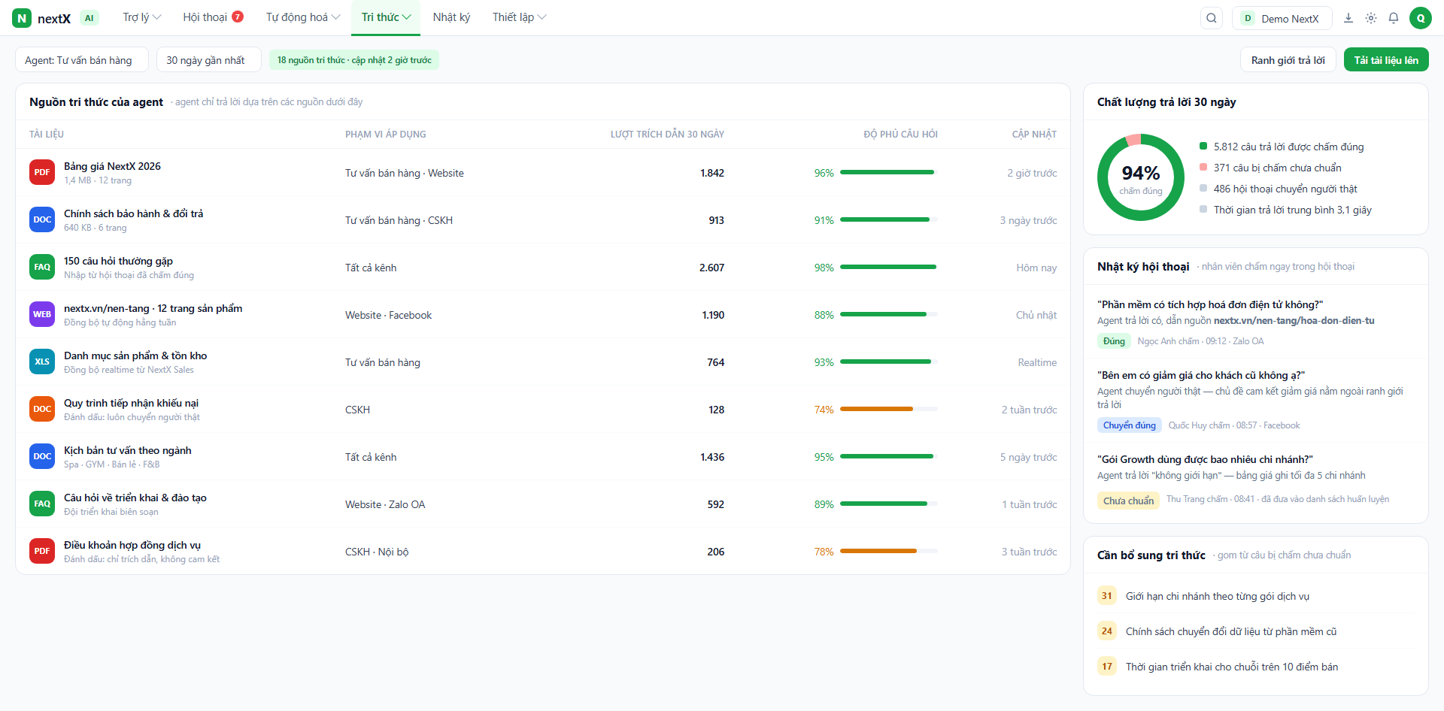Toggle the light/dark theme sun icon
The image size is (1444, 711).
[x=1371, y=18]
